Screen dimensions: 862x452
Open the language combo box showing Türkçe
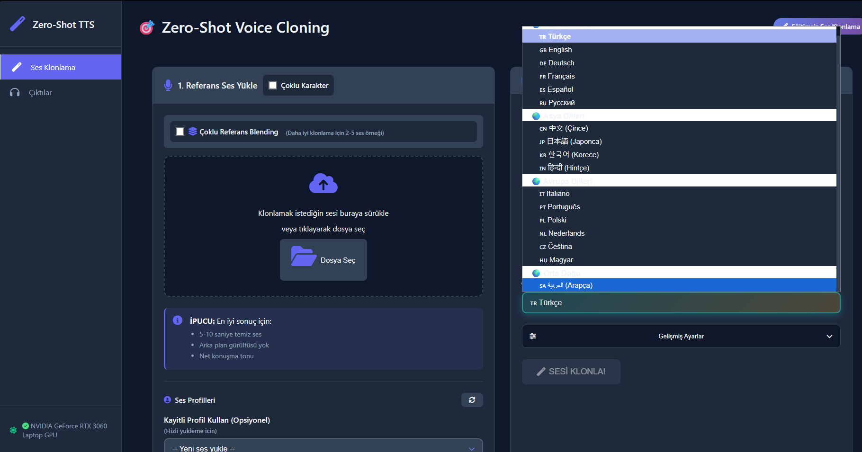pyautogui.click(x=681, y=303)
